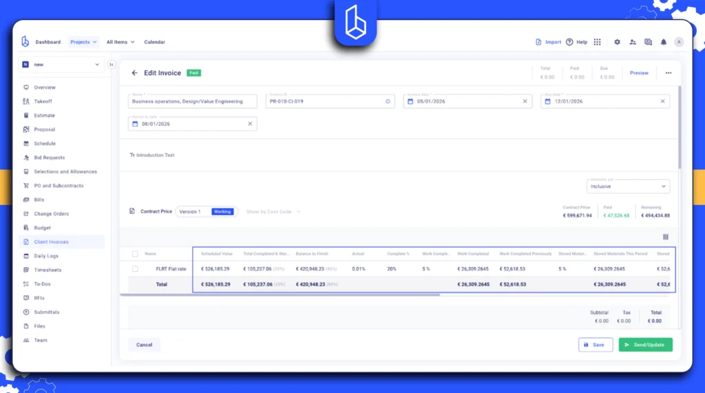
Task: Go back with the arrow beside Edit Invoice
Action: (x=134, y=73)
